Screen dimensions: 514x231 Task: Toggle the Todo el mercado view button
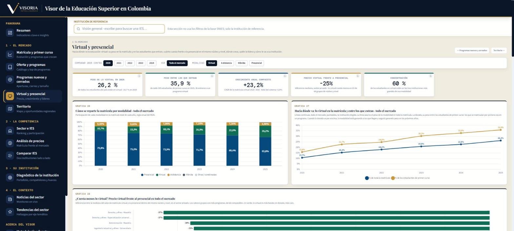click(177, 63)
